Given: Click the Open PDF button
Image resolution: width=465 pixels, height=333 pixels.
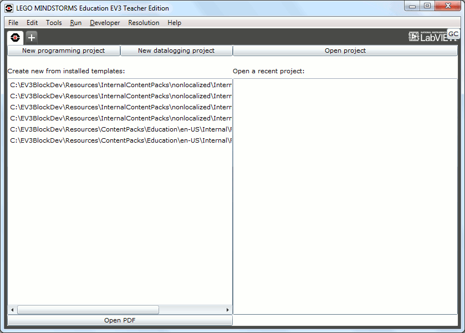Looking at the screenshot, I should (x=120, y=320).
